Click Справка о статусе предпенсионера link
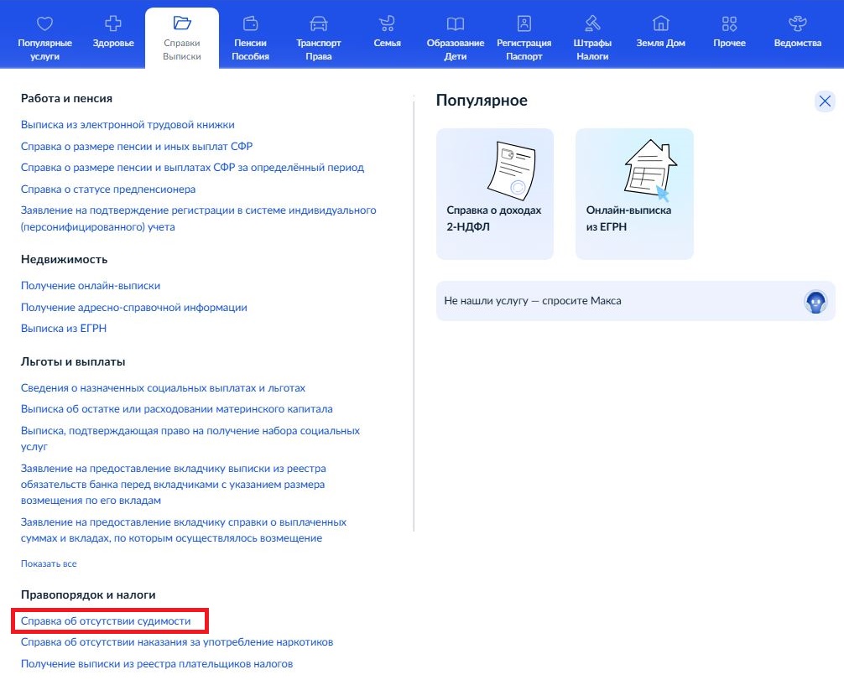This screenshot has height=680, width=844. point(108,189)
